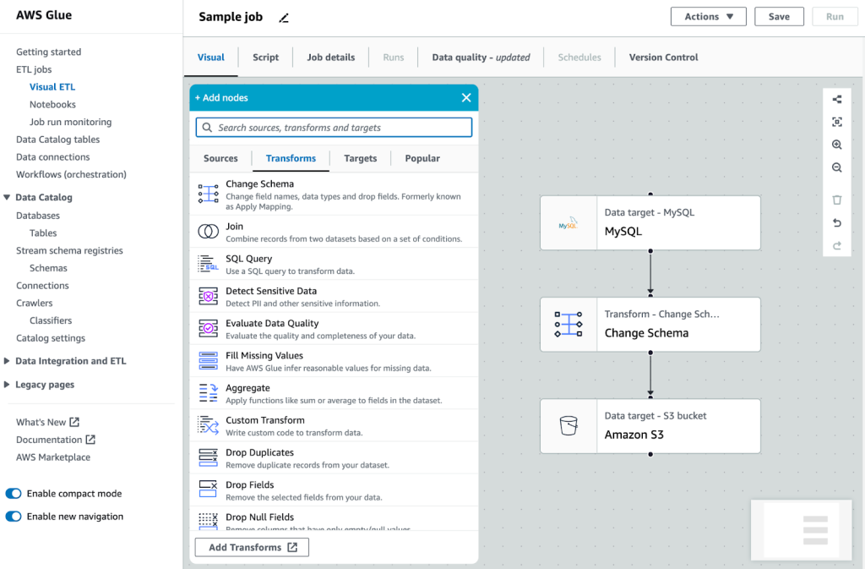Image resolution: width=865 pixels, height=569 pixels.
Task: Click the SQL Query transform icon
Action: (x=208, y=263)
